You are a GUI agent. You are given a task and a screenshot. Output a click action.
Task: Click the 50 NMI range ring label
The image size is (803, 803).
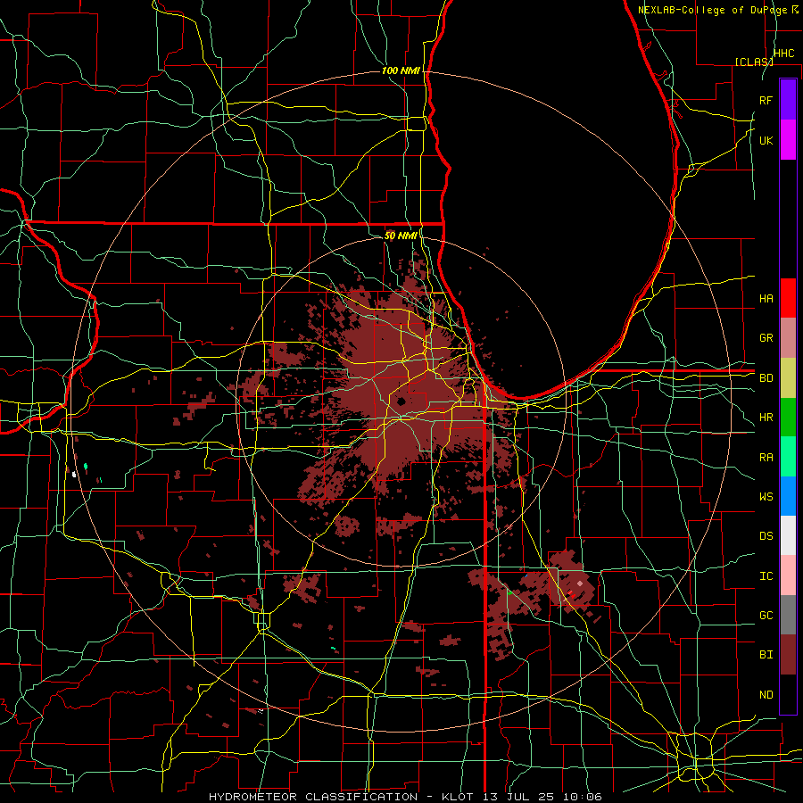[401, 236]
